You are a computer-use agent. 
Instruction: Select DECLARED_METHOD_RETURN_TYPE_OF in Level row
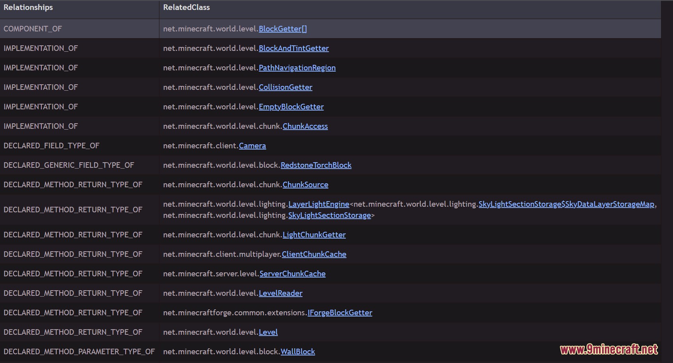(x=80, y=332)
